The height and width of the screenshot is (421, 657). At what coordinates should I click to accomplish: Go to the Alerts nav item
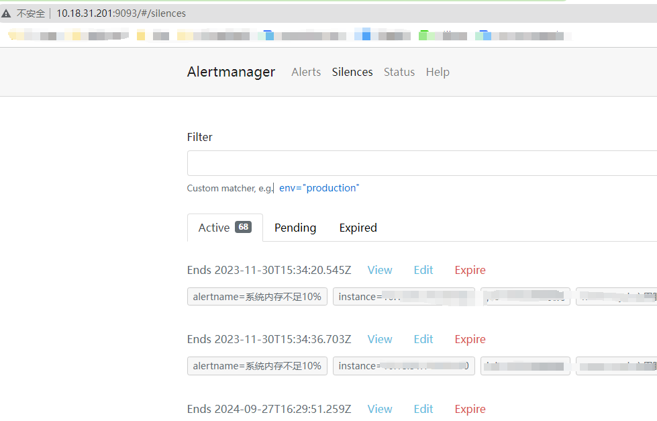(306, 72)
